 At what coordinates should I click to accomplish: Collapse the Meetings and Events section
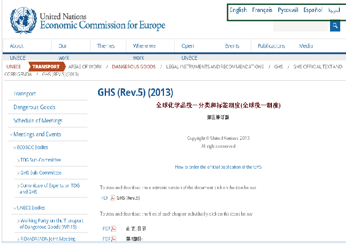coord(11,134)
